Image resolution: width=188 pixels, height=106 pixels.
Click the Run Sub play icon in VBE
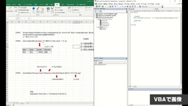[x=120, y=6]
